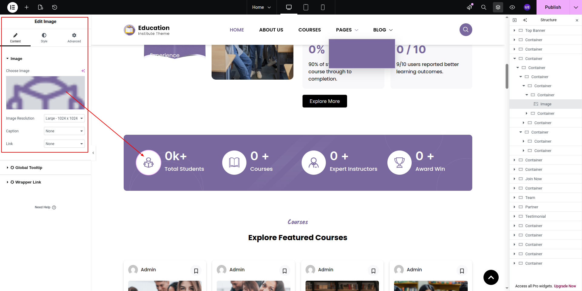Click the AI sparkle icon beside Choose Image
Image resolution: width=582 pixels, height=291 pixels.
pos(83,71)
